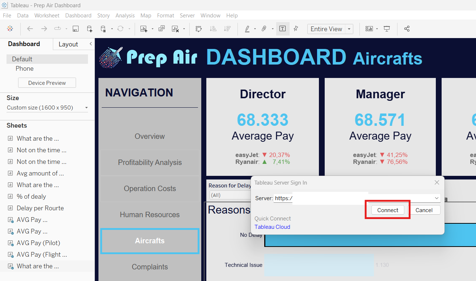Switch to the Dashboard pane tab

(24, 44)
